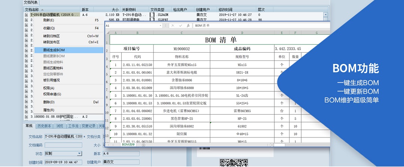The image size is (404, 167).
Task: Switch to the 历史版本 tab
Action: click(x=45, y=126)
